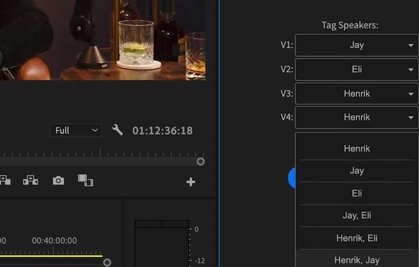Image resolution: width=419 pixels, height=267 pixels.
Task: Open the V4 speaker dropdown showing Henrik
Action: pyautogui.click(x=357, y=117)
